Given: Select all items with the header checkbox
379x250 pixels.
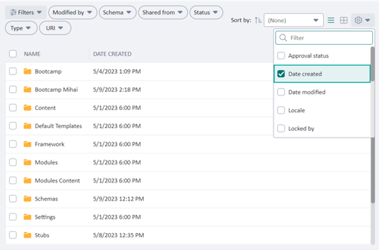Looking at the screenshot, I should pyautogui.click(x=13, y=54).
